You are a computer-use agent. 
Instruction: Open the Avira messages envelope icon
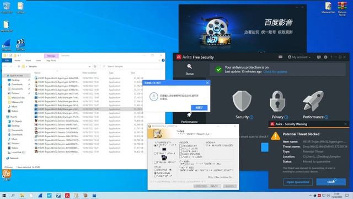tap(280, 57)
